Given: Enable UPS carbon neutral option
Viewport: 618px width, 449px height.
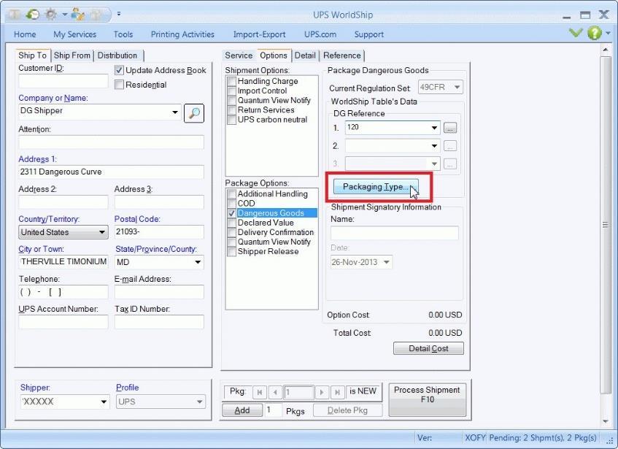Looking at the screenshot, I should 232,120.
